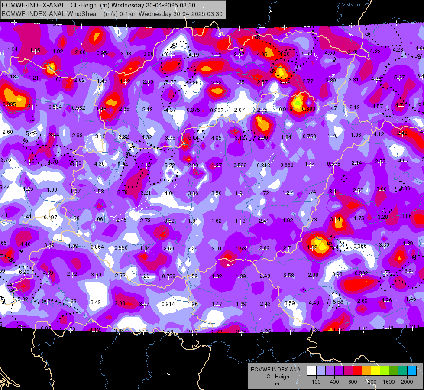Click the wind shear value '3.42'
The width and height of the screenshot is (424, 390).
tap(95, 302)
